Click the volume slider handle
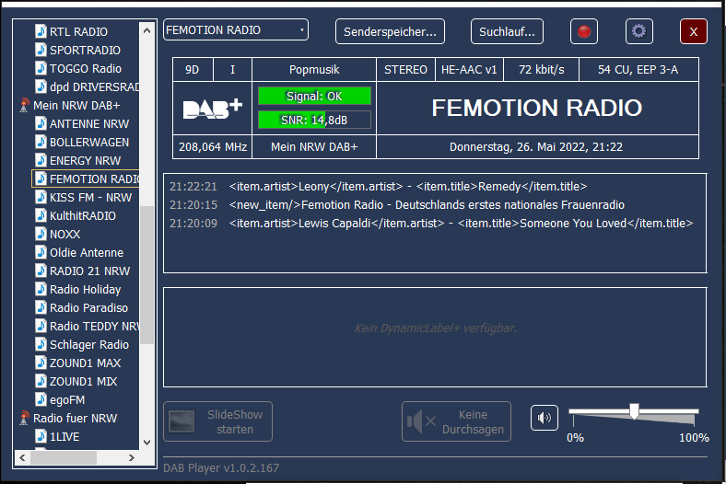 [x=634, y=411]
